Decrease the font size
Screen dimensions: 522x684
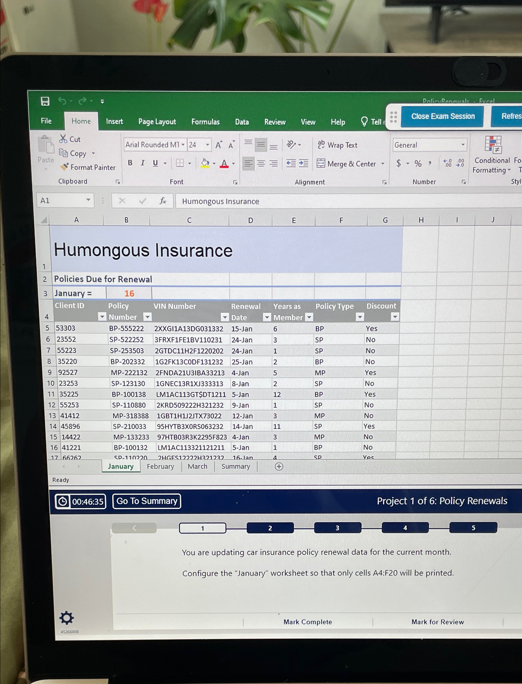coord(231,145)
